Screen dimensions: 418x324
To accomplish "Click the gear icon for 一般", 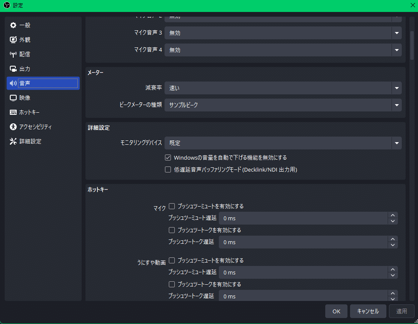I will point(13,25).
